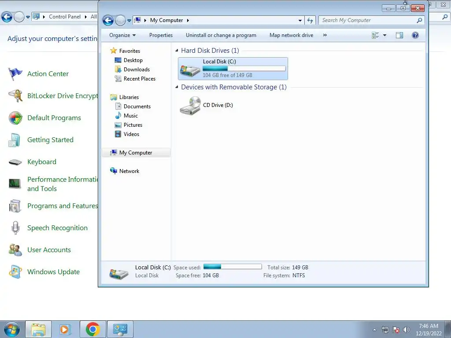Viewport: 451px width, 338px height.
Task: Go back in the My Computer window
Action: click(x=108, y=20)
